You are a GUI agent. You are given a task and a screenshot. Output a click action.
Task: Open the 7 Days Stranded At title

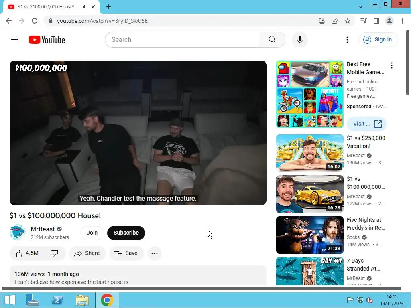pos(364,265)
